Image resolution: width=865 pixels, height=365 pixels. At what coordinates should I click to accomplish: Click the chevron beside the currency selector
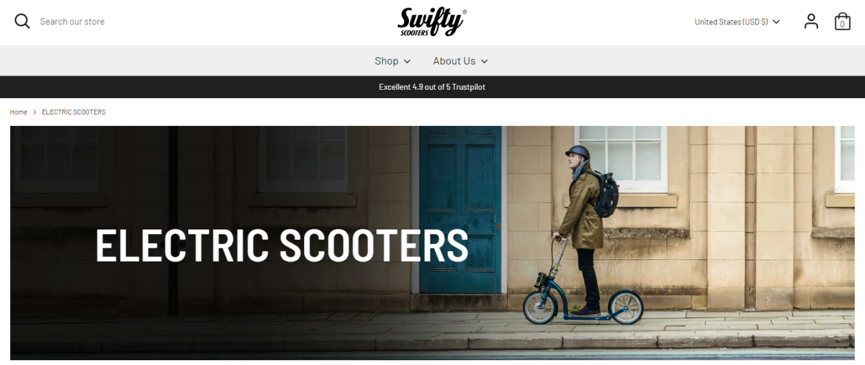(x=776, y=22)
